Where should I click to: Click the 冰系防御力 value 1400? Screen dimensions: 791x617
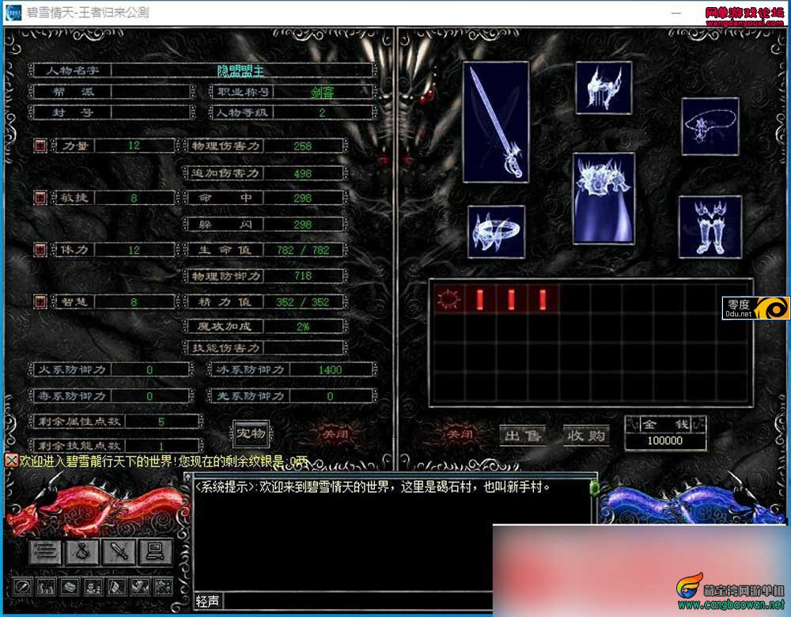(330, 369)
